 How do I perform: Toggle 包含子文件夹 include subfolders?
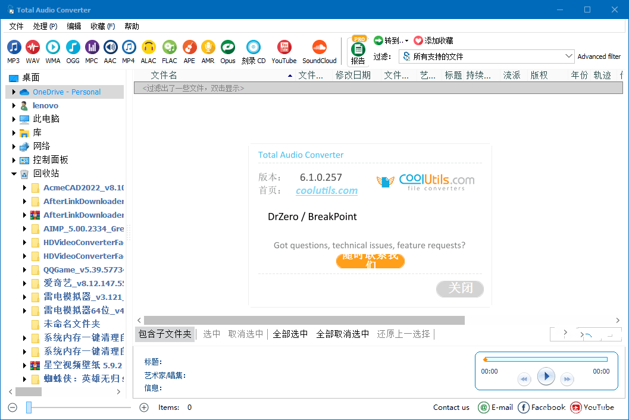coord(165,334)
